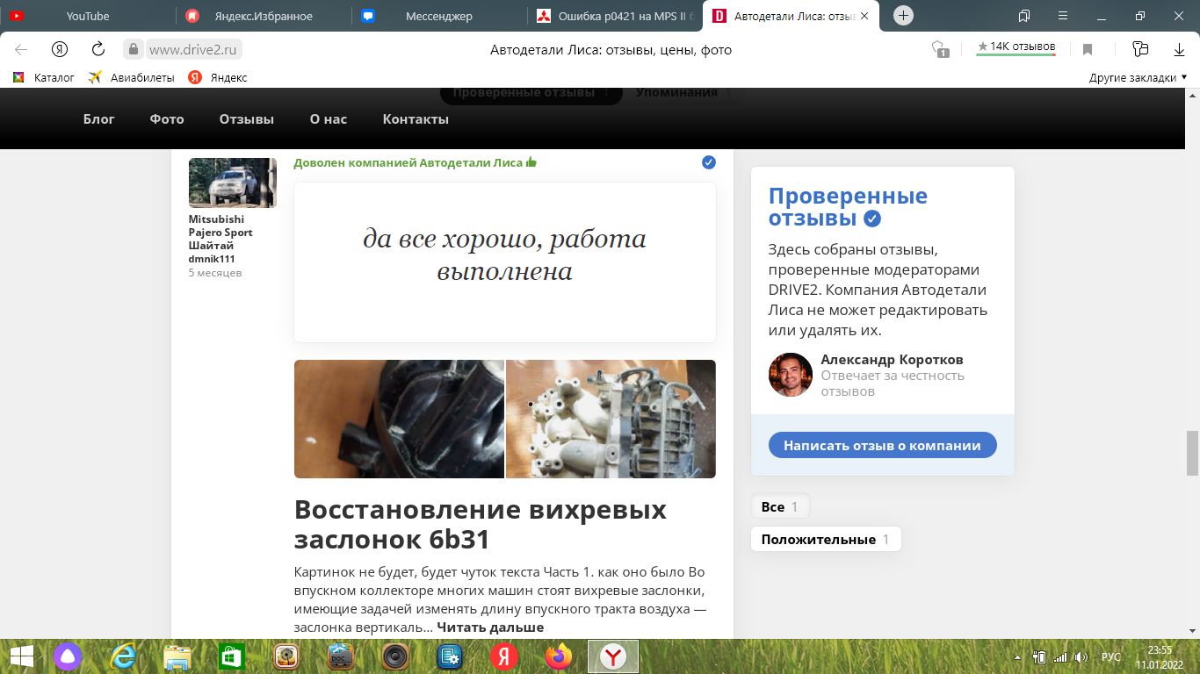Click the site protection shield icon
Screen dimensions: 1200x674
[x=941, y=49]
